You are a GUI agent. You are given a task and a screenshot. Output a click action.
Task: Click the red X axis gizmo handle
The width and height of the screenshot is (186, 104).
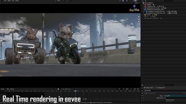click(x=138, y=10)
